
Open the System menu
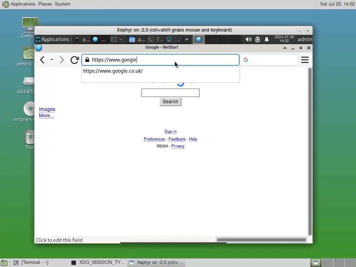[63, 4]
